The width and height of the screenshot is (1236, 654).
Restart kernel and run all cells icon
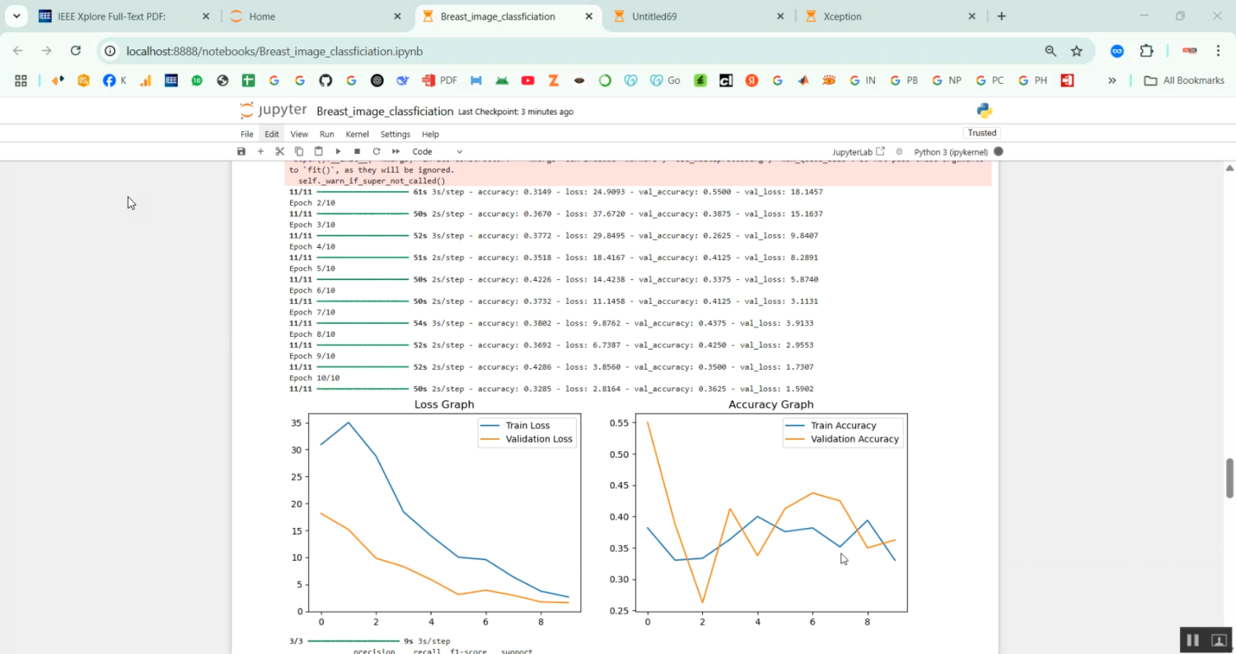pyautogui.click(x=396, y=152)
